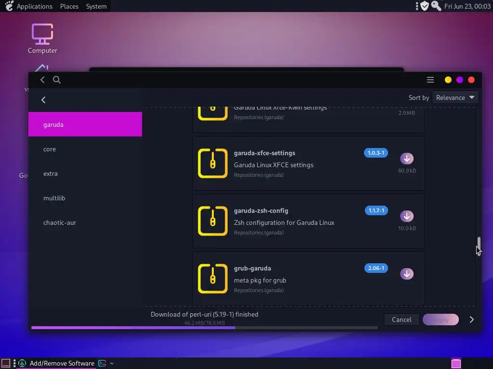This screenshot has height=369, width=493.
Task: Click the Zsh configuration for Garuda Linux description
Action: [x=284, y=223]
